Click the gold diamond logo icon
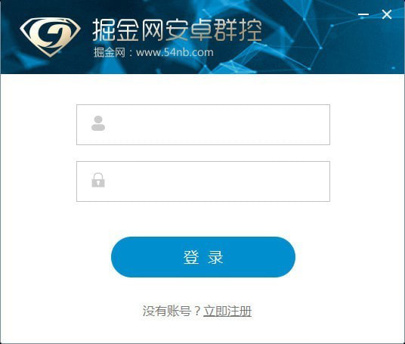The height and width of the screenshot is (344, 405). [x=50, y=37]
